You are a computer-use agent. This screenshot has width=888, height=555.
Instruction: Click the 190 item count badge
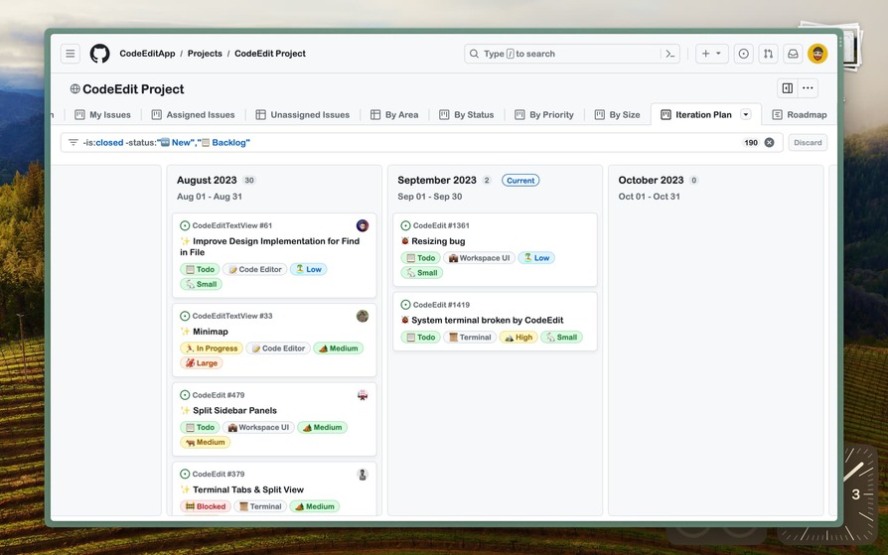click(x=751, y=143)
